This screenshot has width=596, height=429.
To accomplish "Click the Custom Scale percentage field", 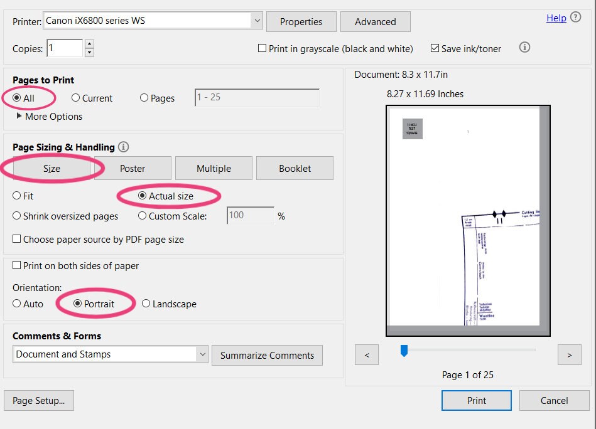I will pos(251,216).
